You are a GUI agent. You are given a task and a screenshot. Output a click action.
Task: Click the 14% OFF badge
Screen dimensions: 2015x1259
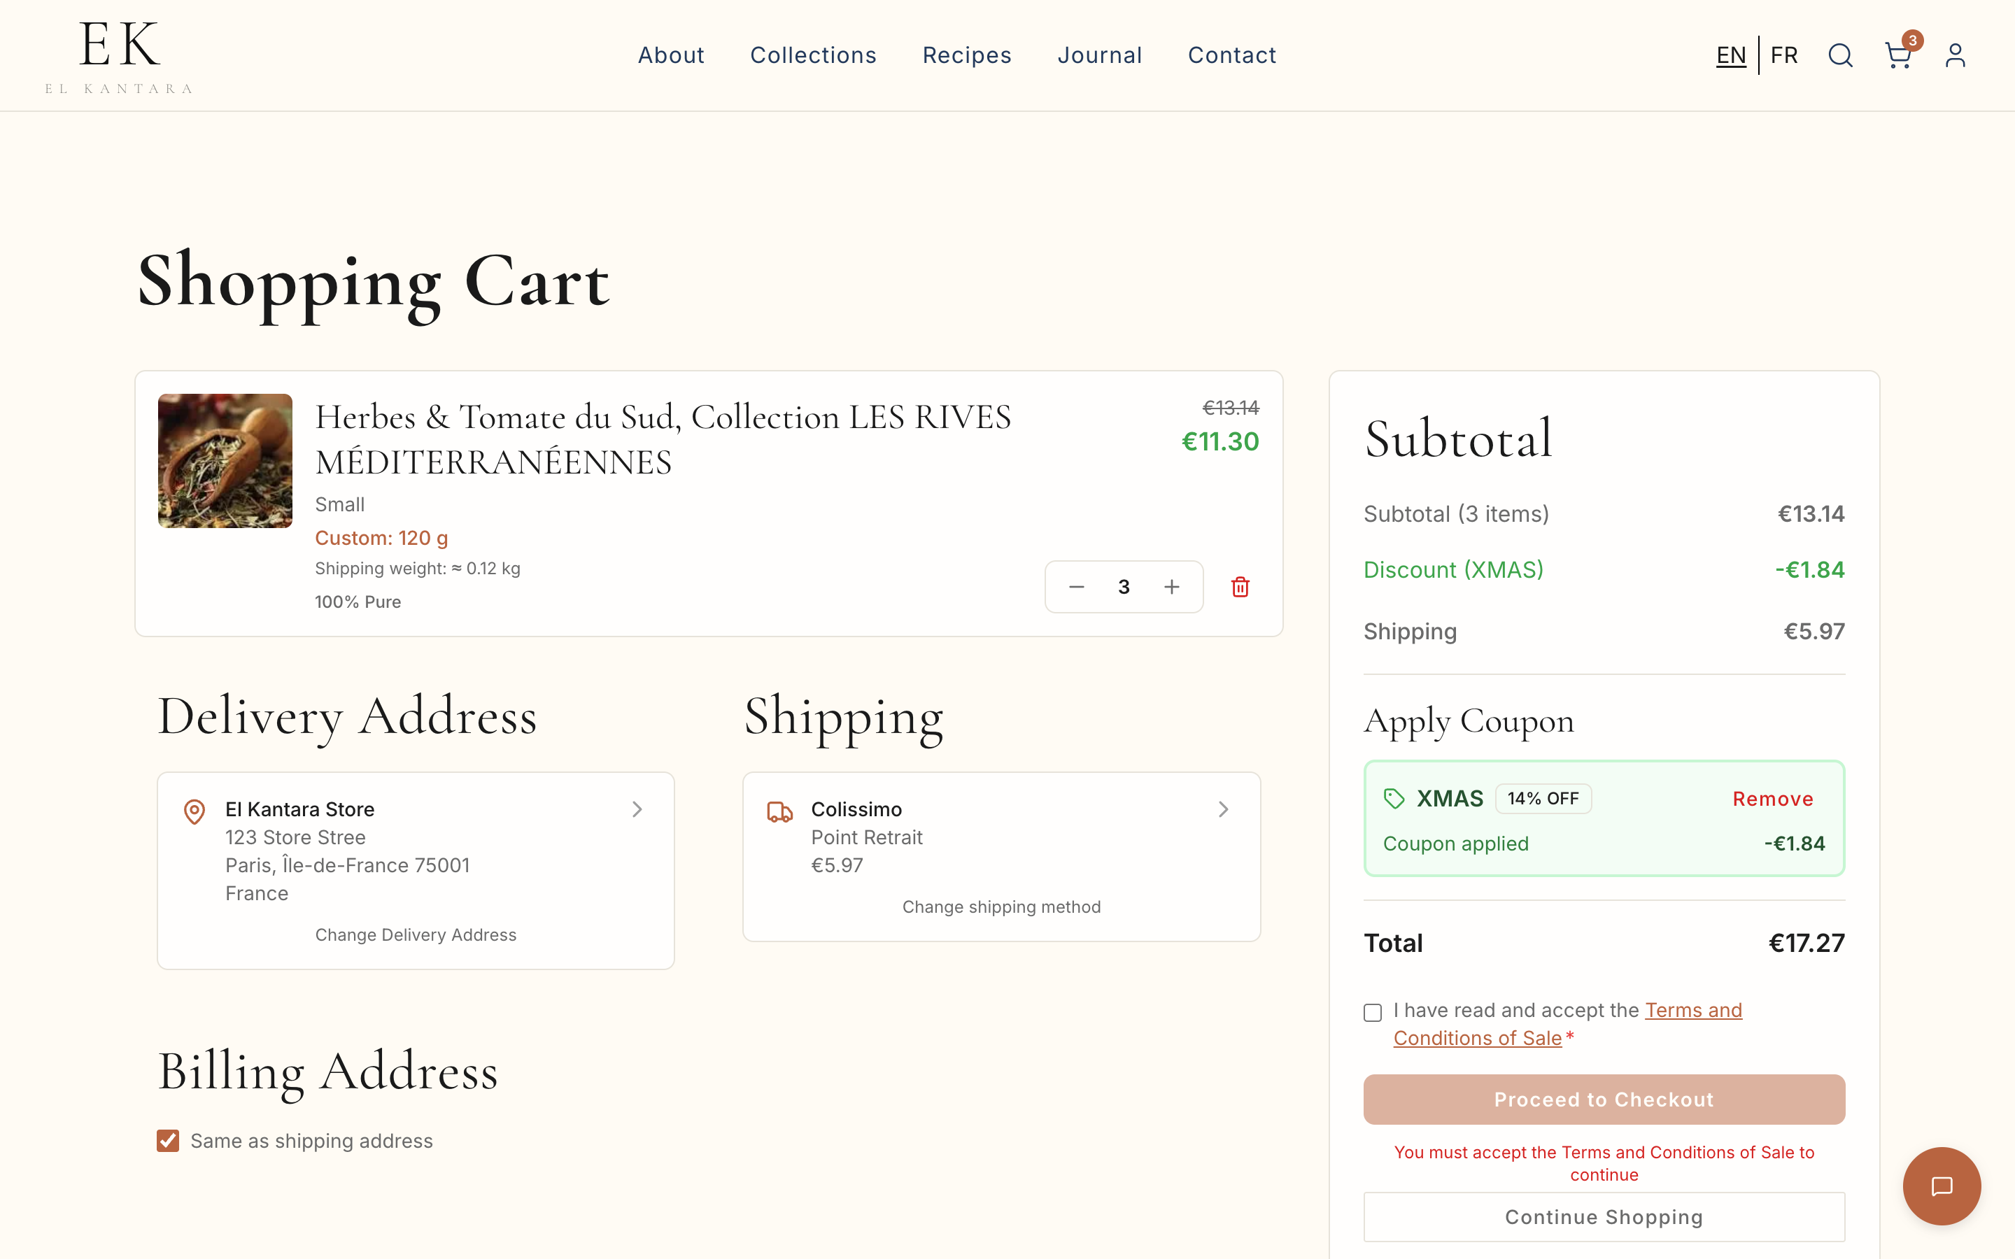[1543, 799]
